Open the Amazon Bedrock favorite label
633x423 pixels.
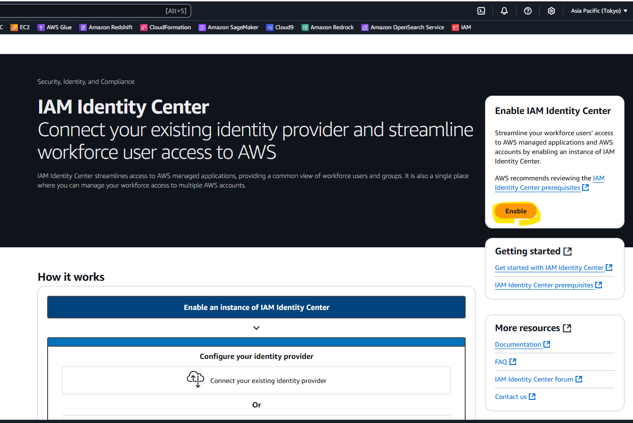[332, 27]
